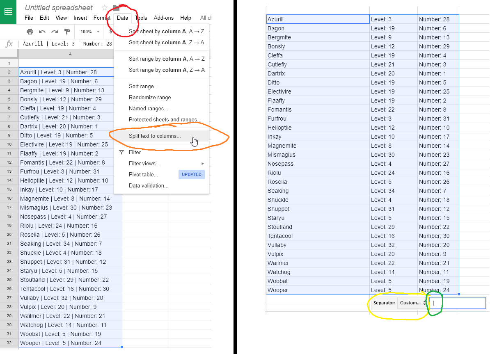Screen dimensions: 490x354
Task: Open the 100% zoom dropdown
Action: 90,32
